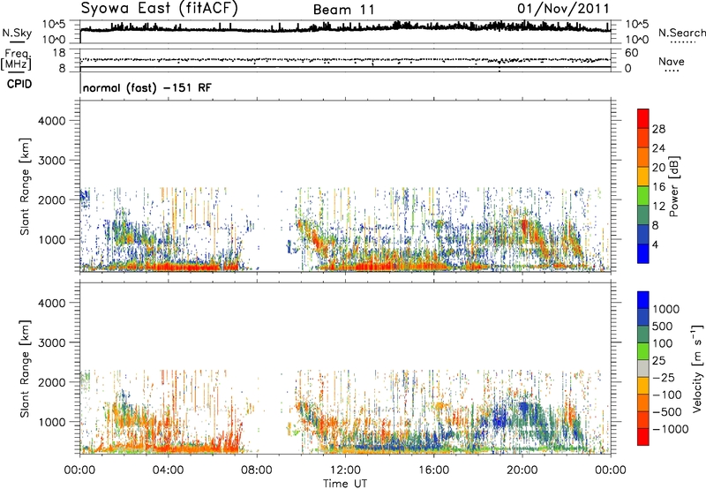Click 'Slant Range [km]' label of velocity panel

(25, 368)
